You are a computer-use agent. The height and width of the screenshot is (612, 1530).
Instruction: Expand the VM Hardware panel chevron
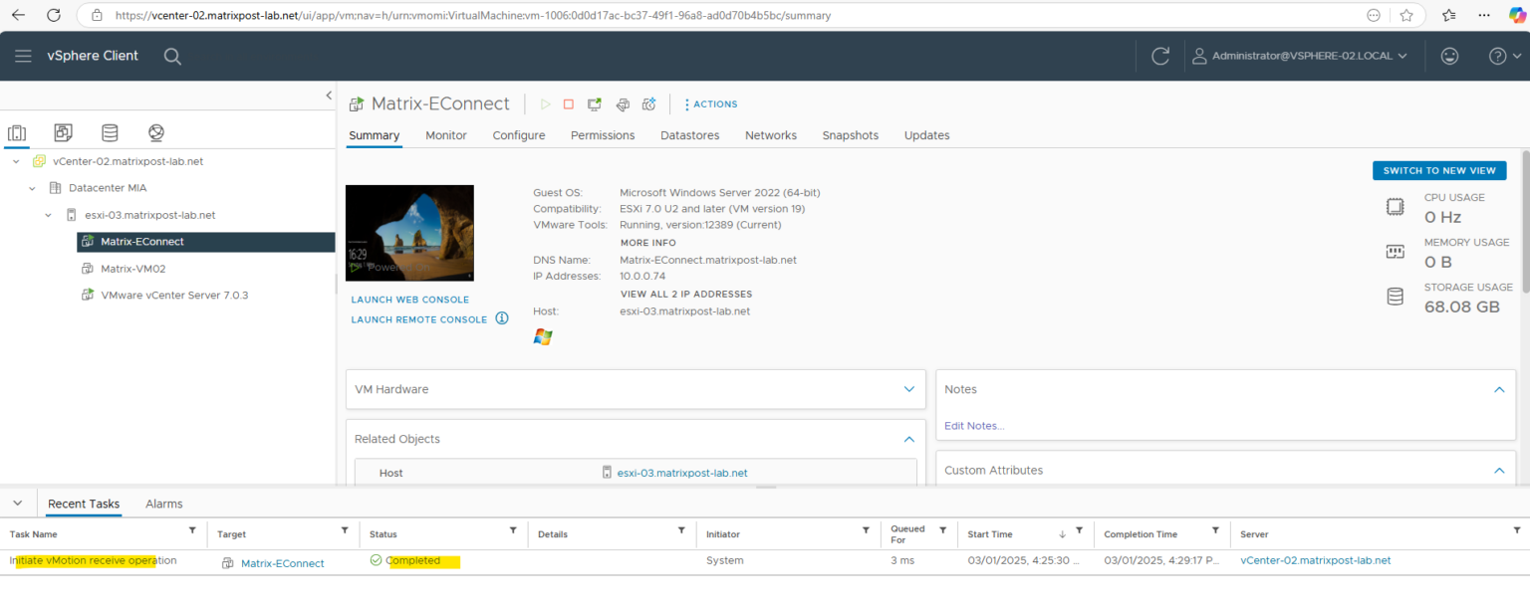click(x=907, y=389)
